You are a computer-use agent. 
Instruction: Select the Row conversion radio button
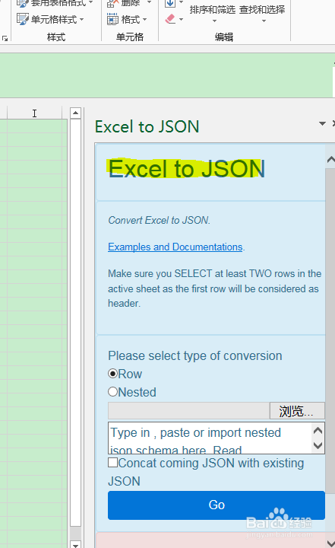tap(112, 374)
